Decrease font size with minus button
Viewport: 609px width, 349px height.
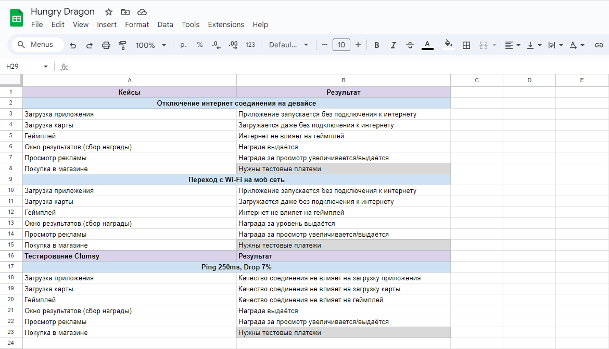(x=325, y=45)
